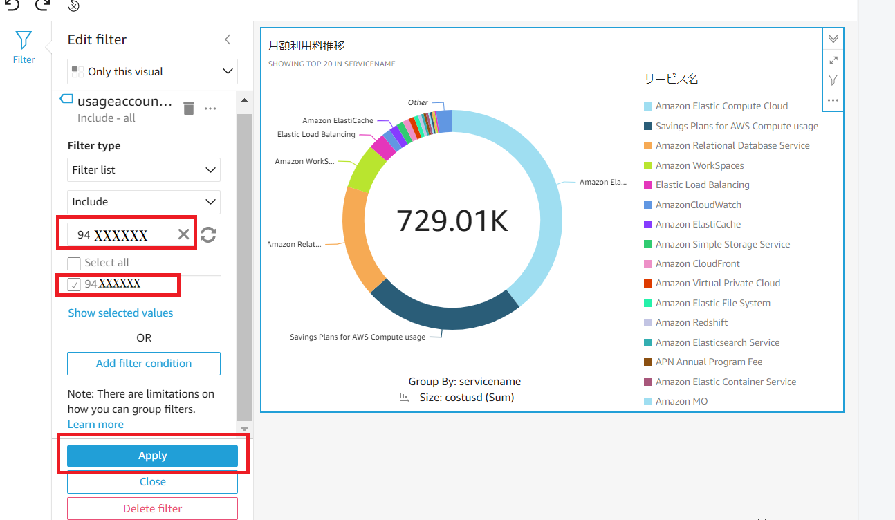The width and height of the screenshot is (895, 520).
Task: Click the Group By: servicename label
Action: point(464,382)
